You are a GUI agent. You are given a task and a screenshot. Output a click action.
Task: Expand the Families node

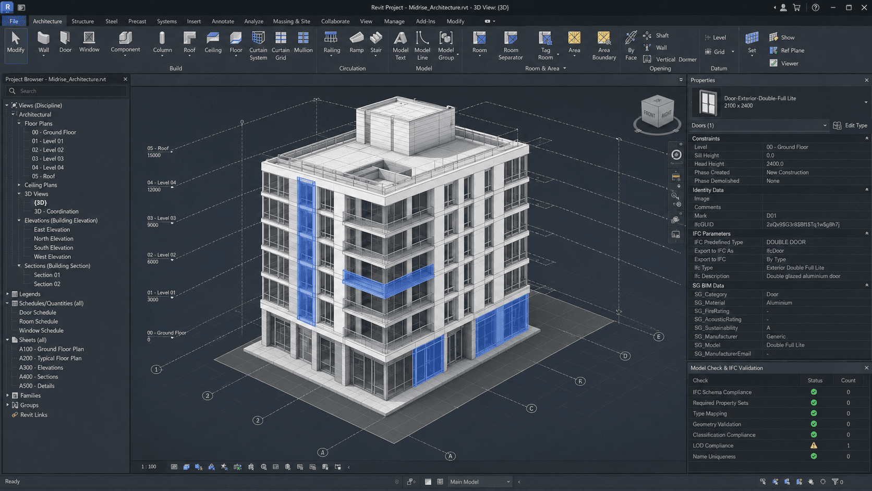coord(7,396)
